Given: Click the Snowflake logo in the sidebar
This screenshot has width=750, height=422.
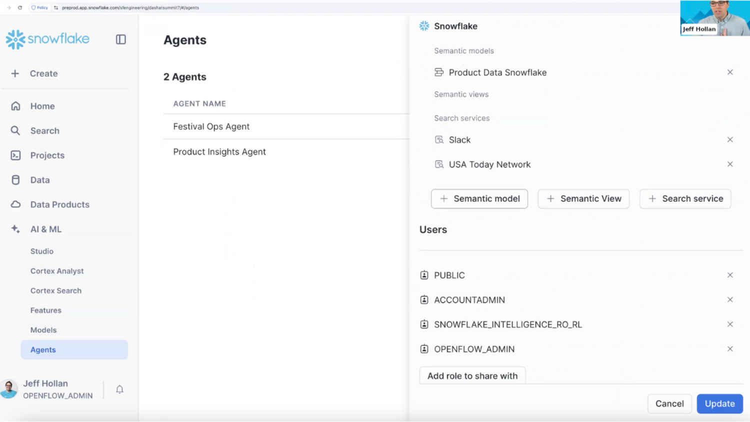Looking at the screenshot, I should click(47, 39).
